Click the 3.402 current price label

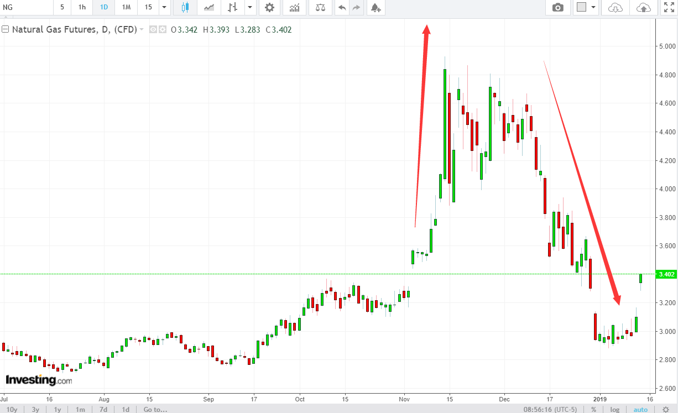click(665, 274)
